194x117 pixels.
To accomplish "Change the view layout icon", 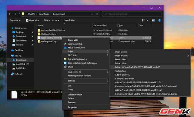I will pos(143,20).
